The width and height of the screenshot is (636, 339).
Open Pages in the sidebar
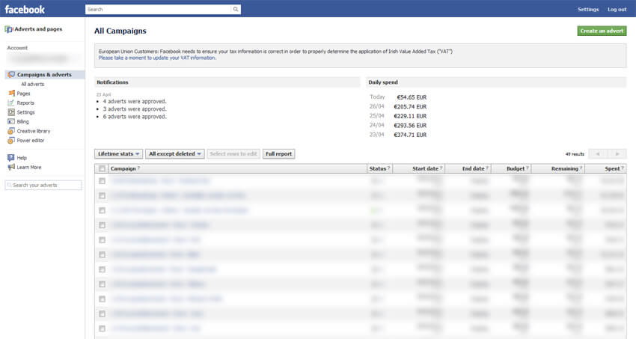tap(23, 94)
